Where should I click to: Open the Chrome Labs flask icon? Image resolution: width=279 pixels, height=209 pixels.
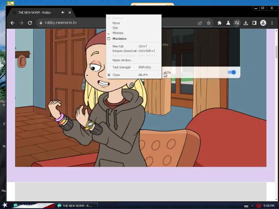[x=228, y=23]
